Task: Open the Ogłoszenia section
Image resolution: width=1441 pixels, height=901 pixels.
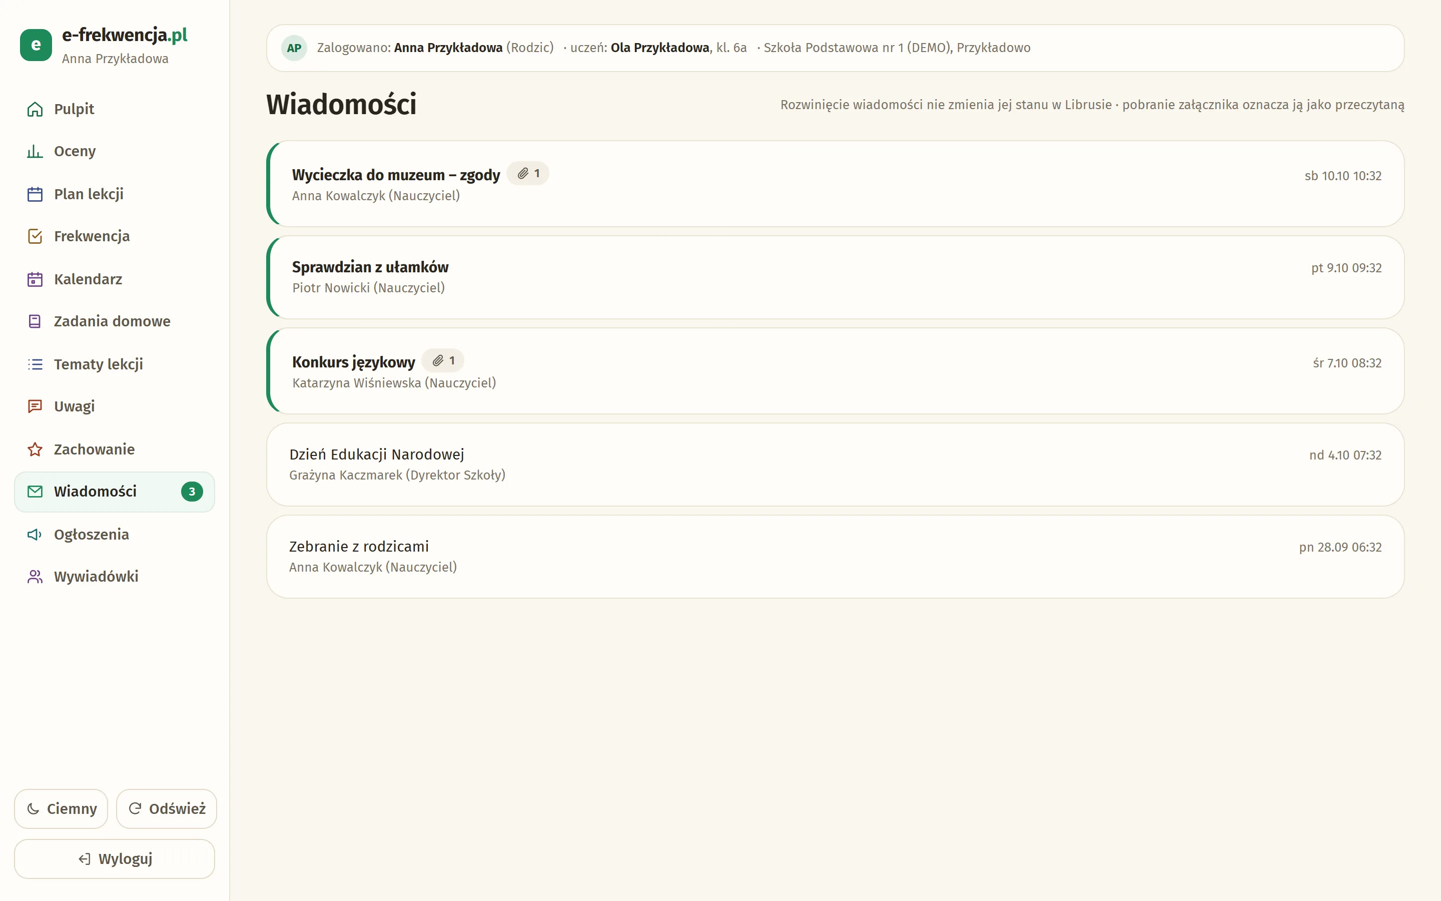Action: pyautogui.click(x=114, y=535)
